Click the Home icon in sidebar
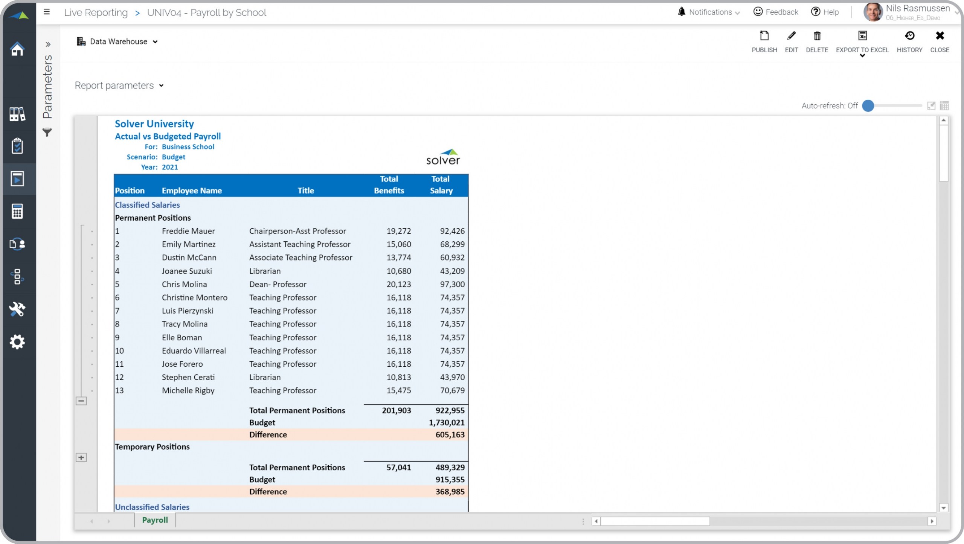This screenshot has width=964, height=544. pos(17,49)
